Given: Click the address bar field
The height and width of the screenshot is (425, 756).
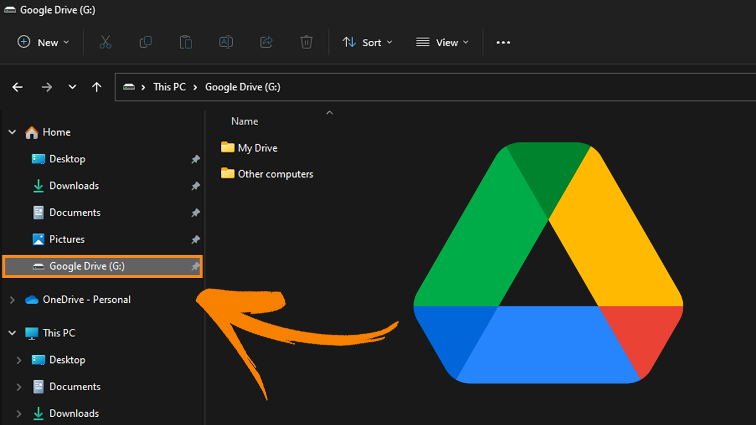Looking at the screenshot, I should click(435, 87).
